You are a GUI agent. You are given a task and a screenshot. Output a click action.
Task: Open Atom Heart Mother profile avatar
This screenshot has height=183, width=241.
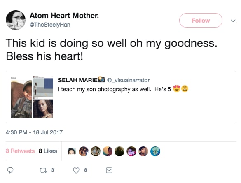(16, 20)
